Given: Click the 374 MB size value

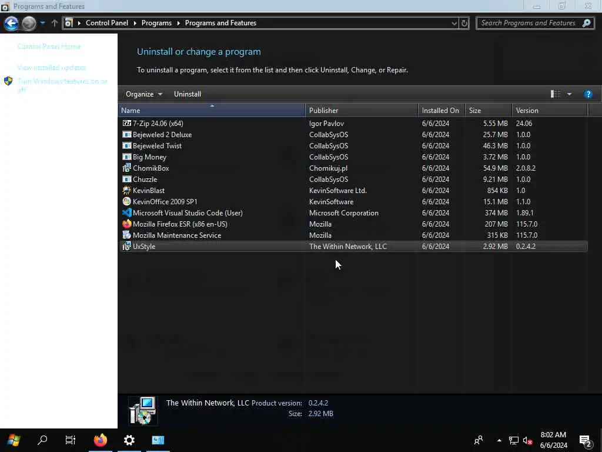Looking at the screenshot, I should [x=496, y=213].
